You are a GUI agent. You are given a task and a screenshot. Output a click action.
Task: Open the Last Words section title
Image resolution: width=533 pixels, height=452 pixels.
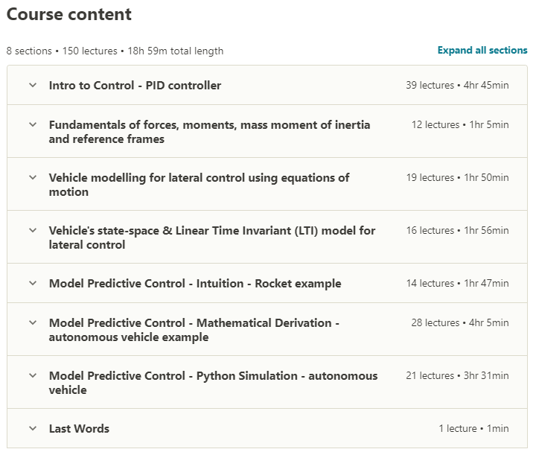coord(79,428)
